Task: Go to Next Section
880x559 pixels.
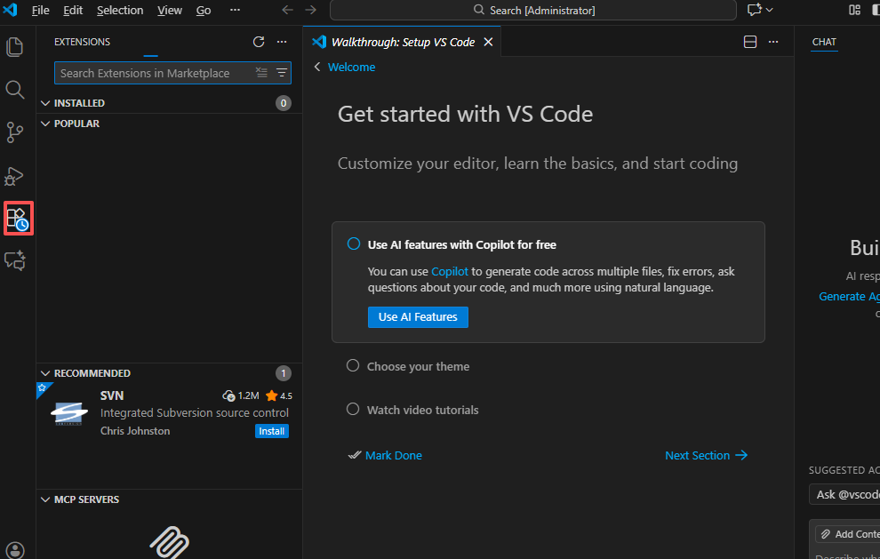Action: click(x=706, y=456)
